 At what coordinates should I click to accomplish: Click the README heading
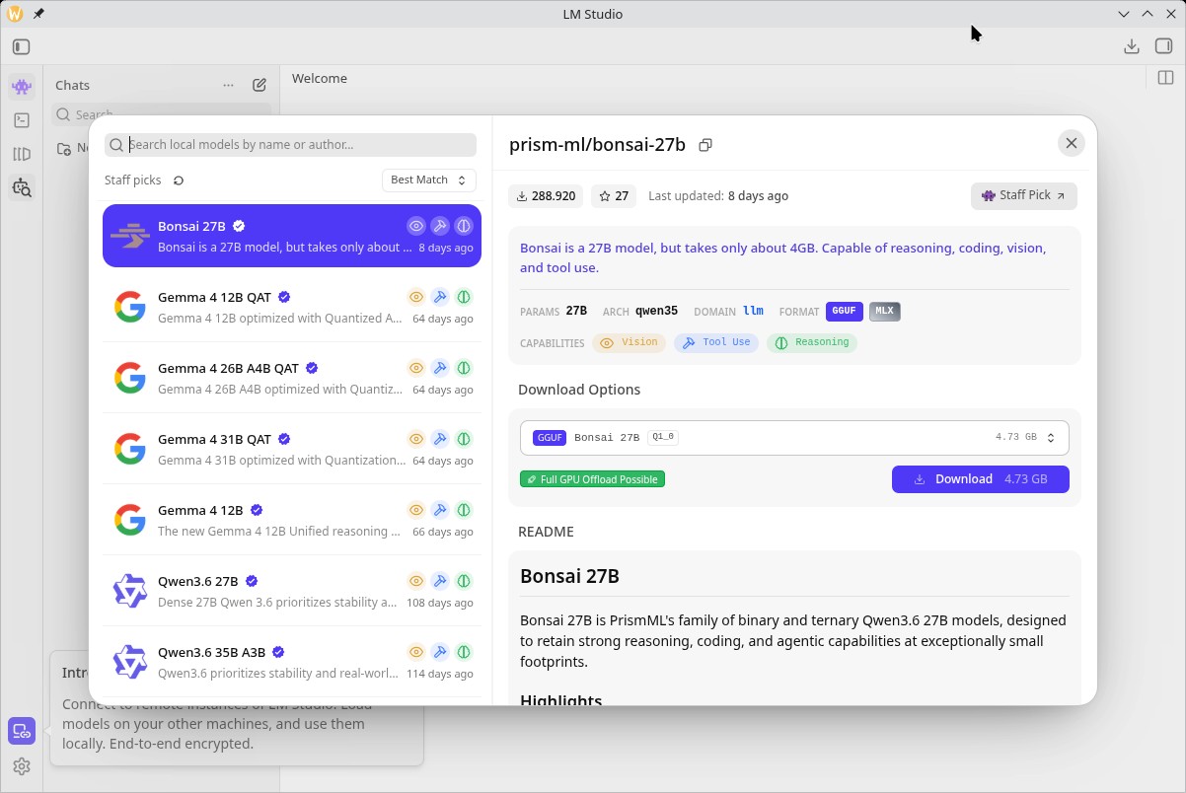click(x=546, y=532)
